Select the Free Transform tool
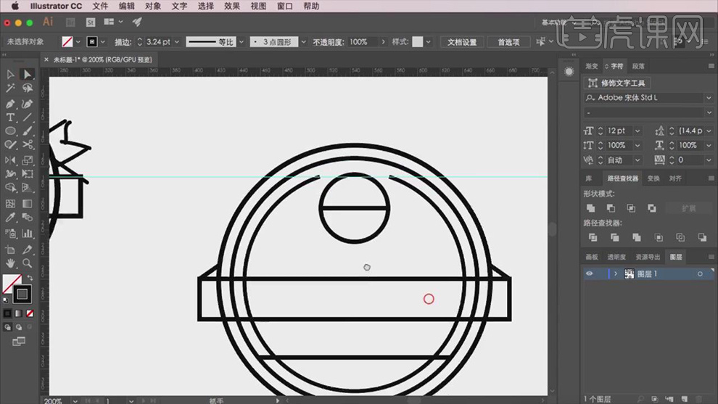 click(28, 174)
